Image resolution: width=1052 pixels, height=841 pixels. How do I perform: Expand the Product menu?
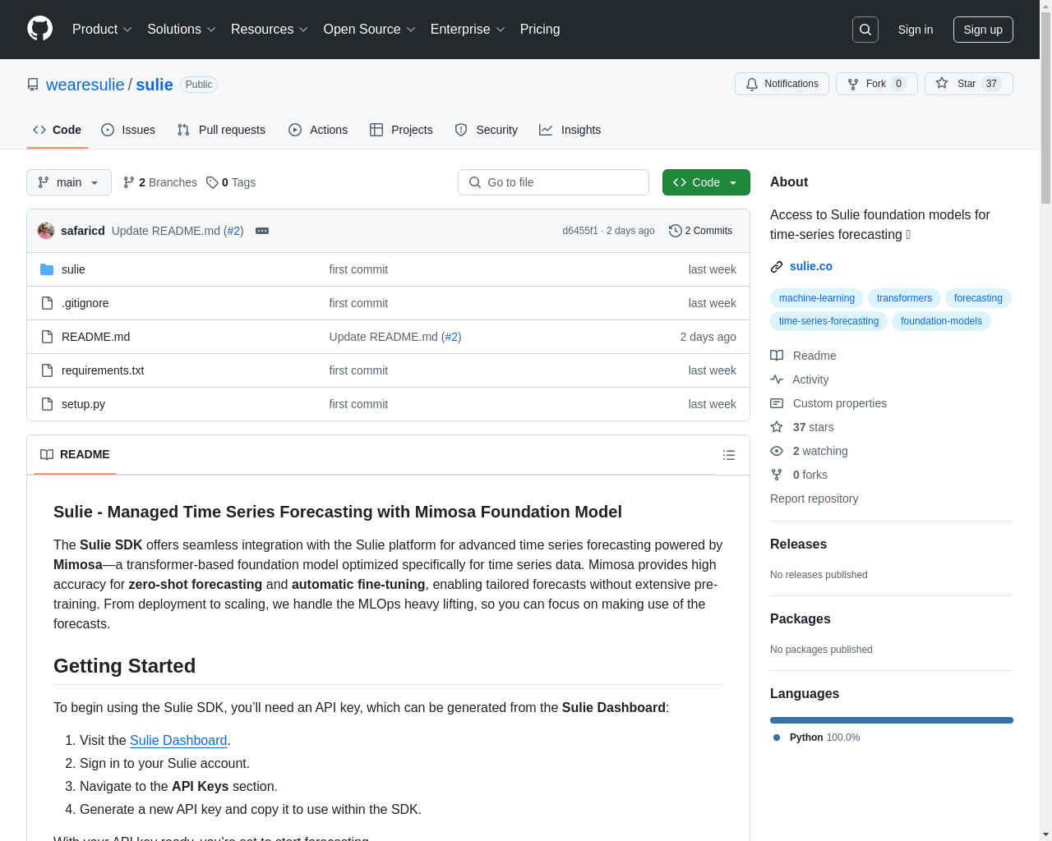[x=102, y=30]
